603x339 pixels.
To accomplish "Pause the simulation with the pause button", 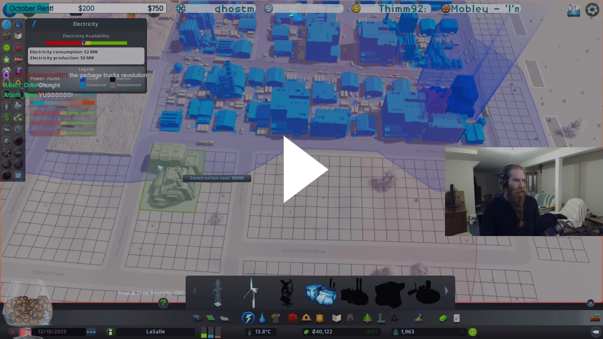I will (x=13, y=331).
